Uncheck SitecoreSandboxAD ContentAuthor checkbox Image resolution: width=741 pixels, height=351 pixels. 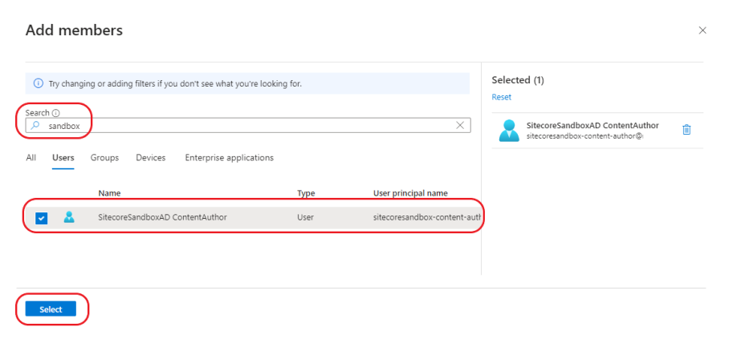click(x=42, y=218)
